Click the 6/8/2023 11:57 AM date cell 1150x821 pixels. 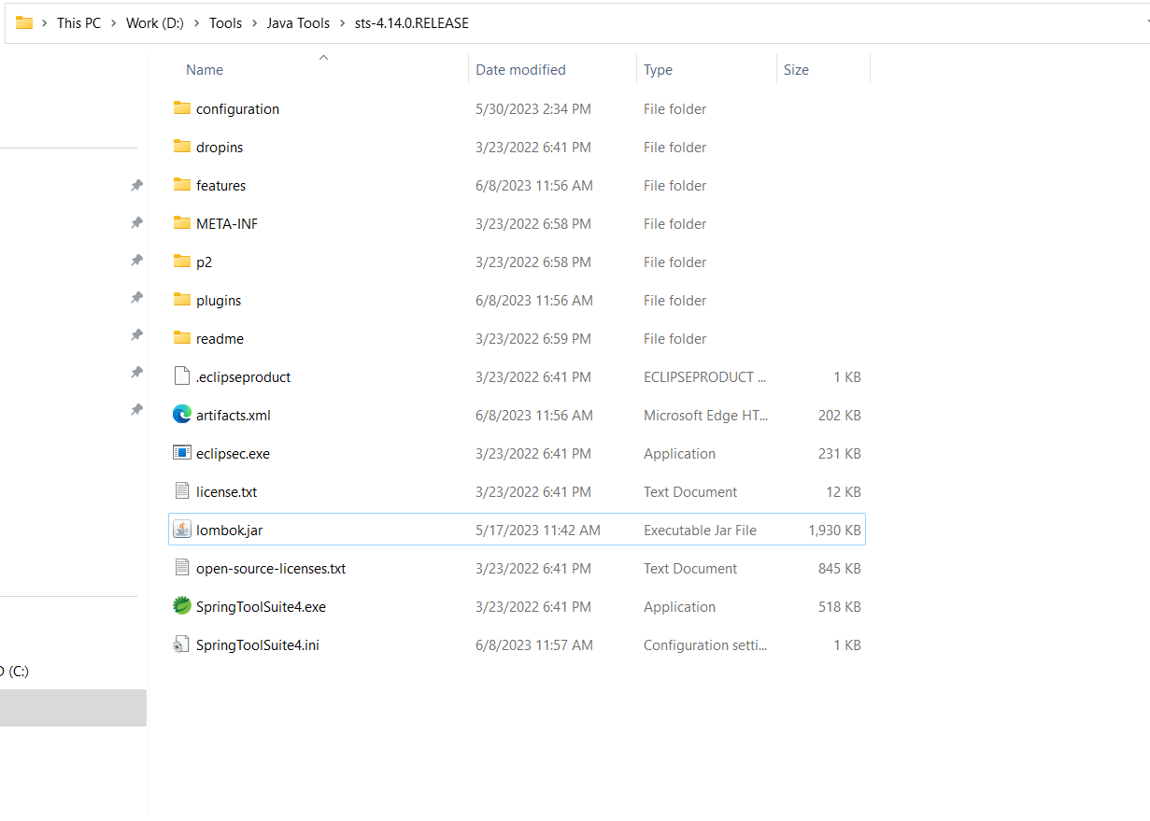pyautogui.click(x=534, y=645)
